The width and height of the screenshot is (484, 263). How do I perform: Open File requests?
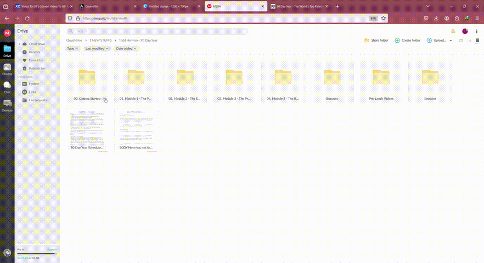click(x=37, y=100)
